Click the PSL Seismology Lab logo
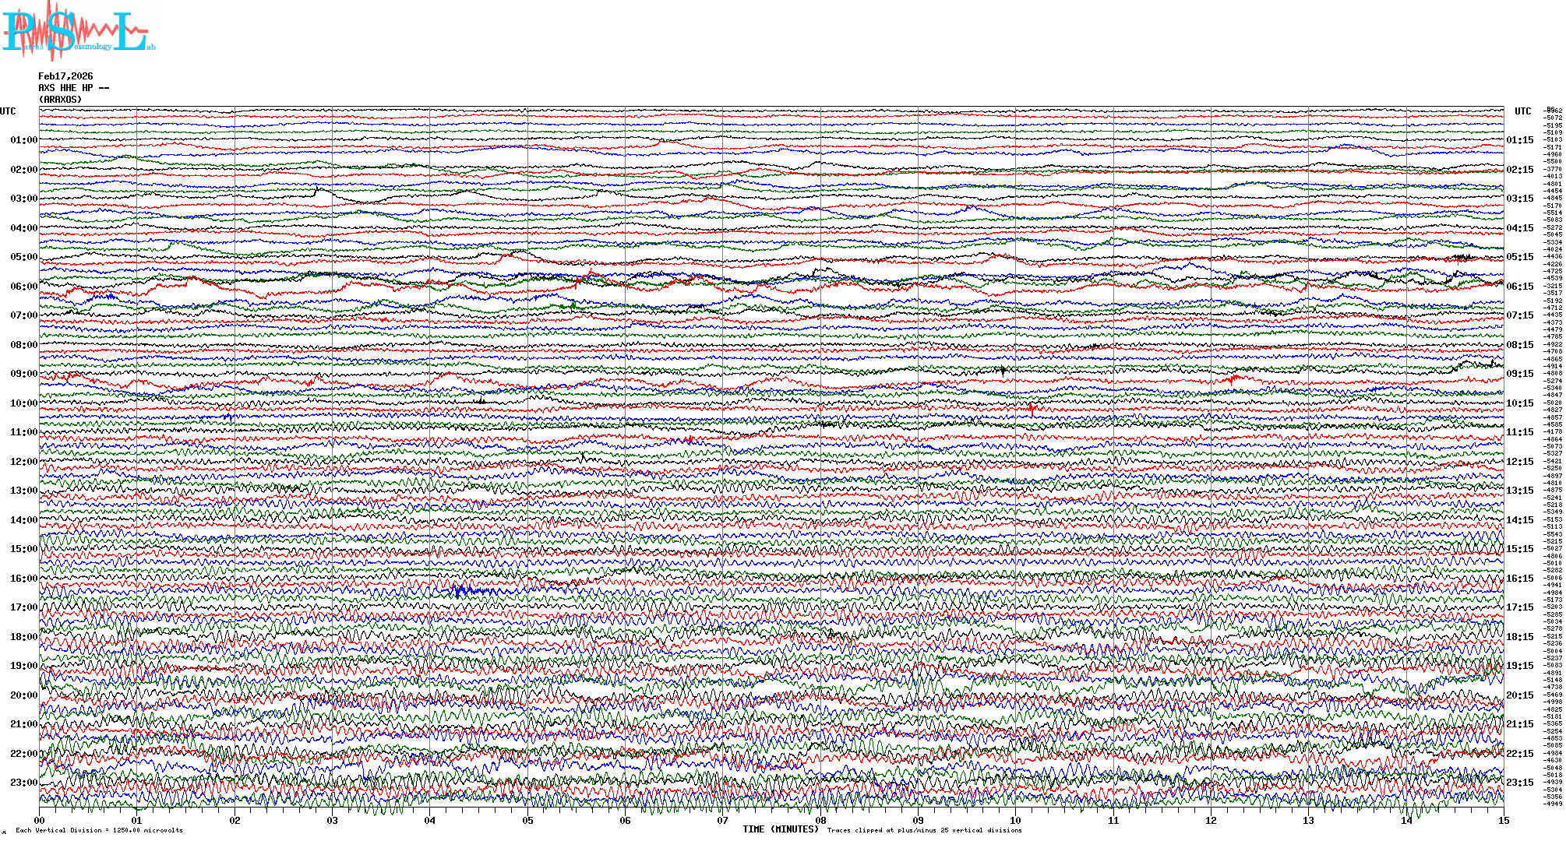 point(78,31)
